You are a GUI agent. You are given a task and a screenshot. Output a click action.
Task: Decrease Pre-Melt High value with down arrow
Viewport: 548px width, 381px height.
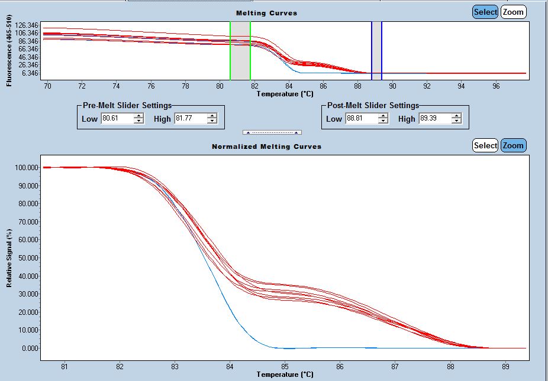point(212,121)
